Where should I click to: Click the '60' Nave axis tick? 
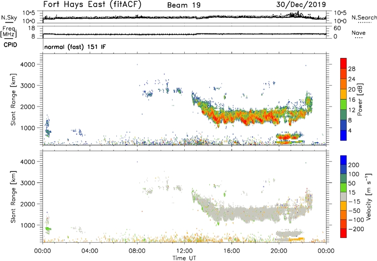(337, 28)
